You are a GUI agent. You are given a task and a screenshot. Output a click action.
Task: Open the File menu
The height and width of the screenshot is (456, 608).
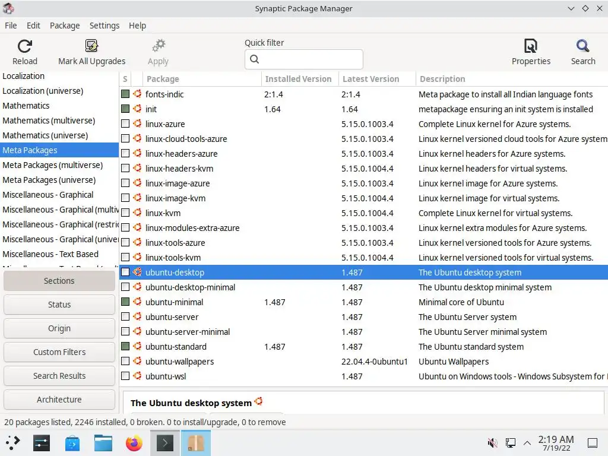[11, 26]
